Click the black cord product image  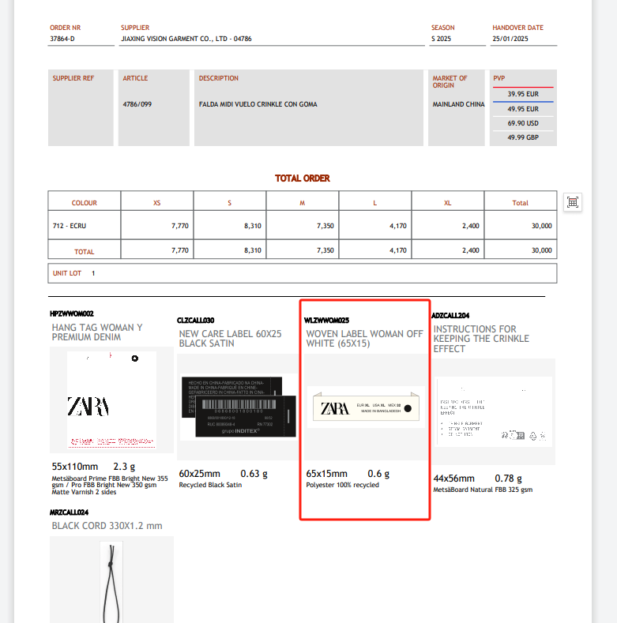[112, 580]
